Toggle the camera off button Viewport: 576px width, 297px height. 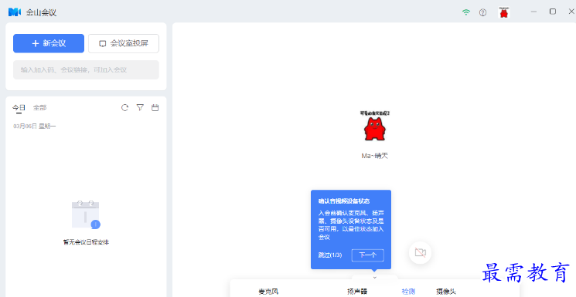tap(421, 252)
